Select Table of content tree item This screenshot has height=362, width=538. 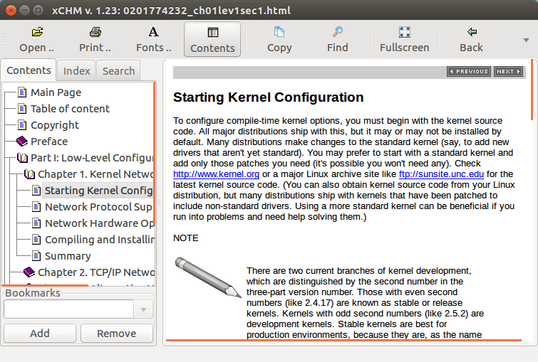(70, 109)
